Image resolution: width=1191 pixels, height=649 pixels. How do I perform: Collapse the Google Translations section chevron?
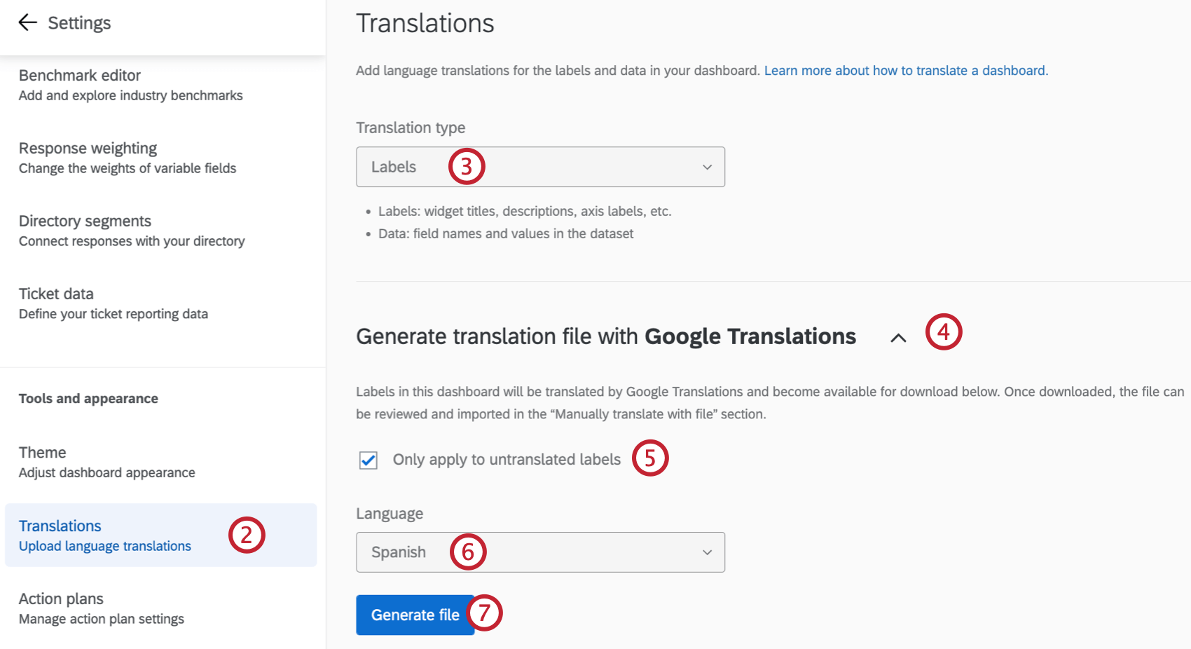(x=897, y=339)
